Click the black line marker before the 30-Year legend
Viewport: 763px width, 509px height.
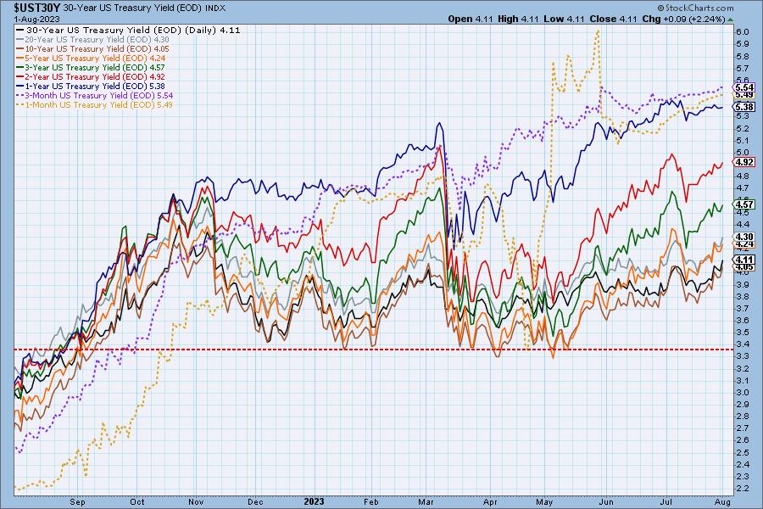[20, 30]
